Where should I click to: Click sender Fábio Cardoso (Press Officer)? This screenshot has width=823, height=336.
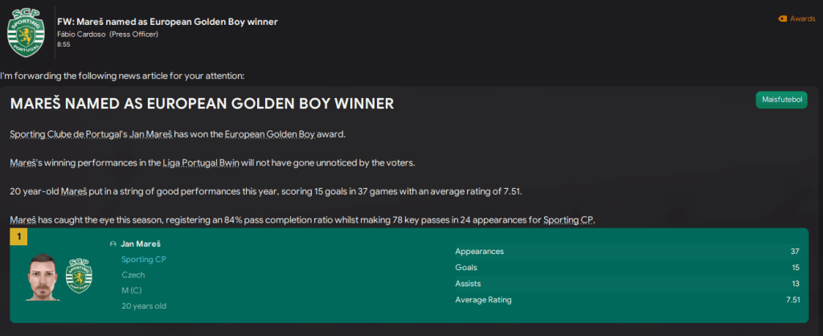click(108, 34)
